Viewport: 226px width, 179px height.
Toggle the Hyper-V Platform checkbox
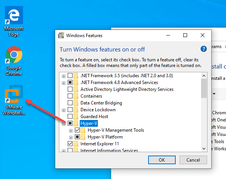coord(77,137)
